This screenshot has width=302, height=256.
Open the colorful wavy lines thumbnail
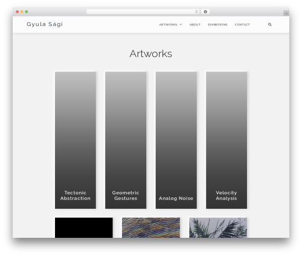click(151, 228)
